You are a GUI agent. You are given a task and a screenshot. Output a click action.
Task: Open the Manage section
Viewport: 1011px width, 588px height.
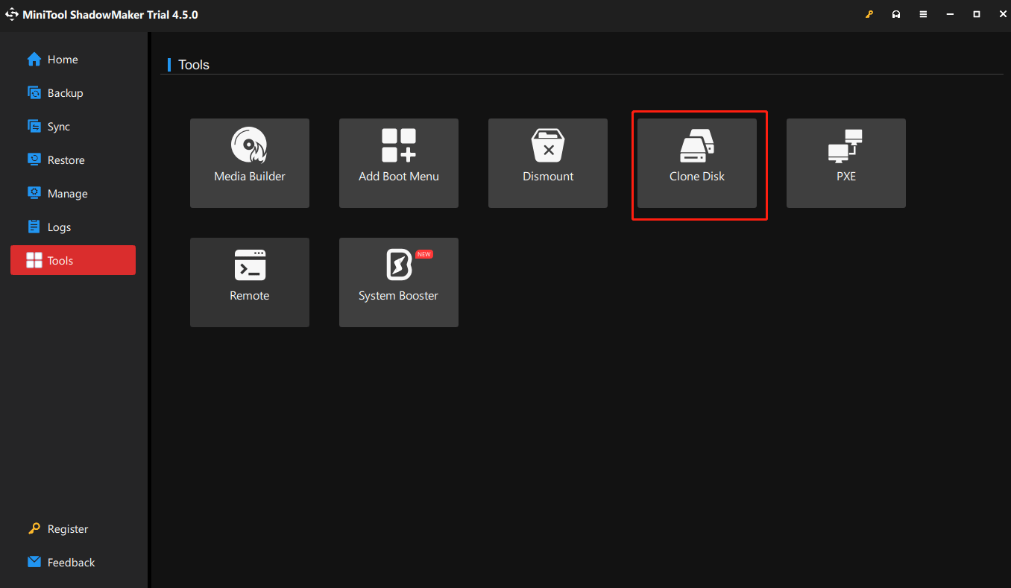pyautogui.click(x=68, y=193)
